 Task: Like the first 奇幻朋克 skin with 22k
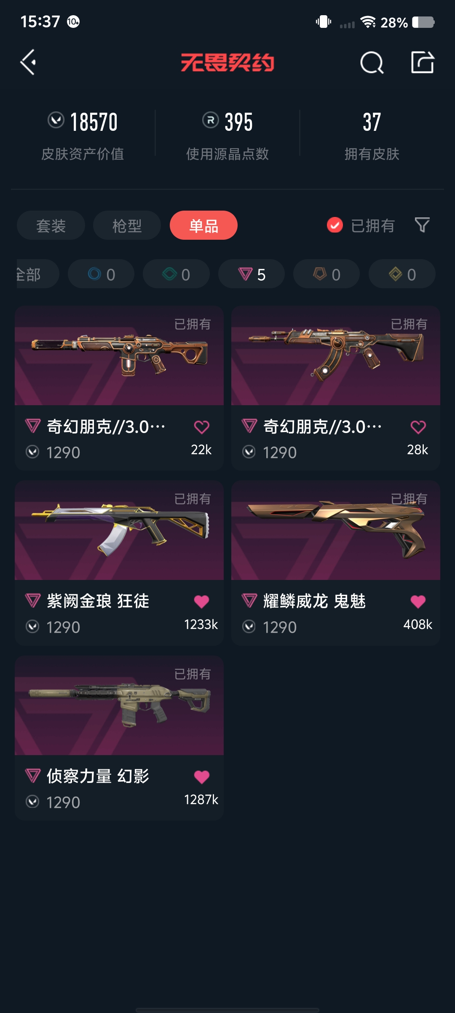point(201,427)
